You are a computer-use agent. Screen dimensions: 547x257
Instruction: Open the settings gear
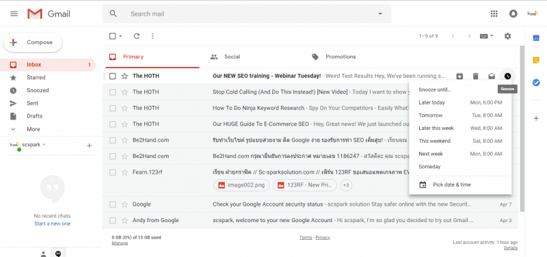click(x=507, y=36)
